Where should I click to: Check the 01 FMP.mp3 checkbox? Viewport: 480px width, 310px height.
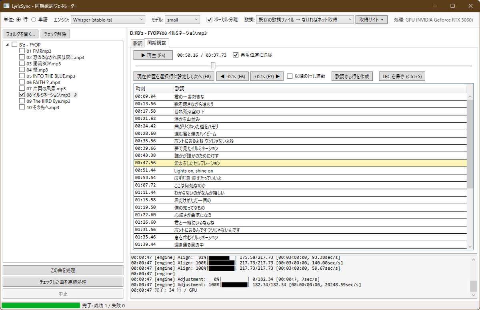pos(22,51)
